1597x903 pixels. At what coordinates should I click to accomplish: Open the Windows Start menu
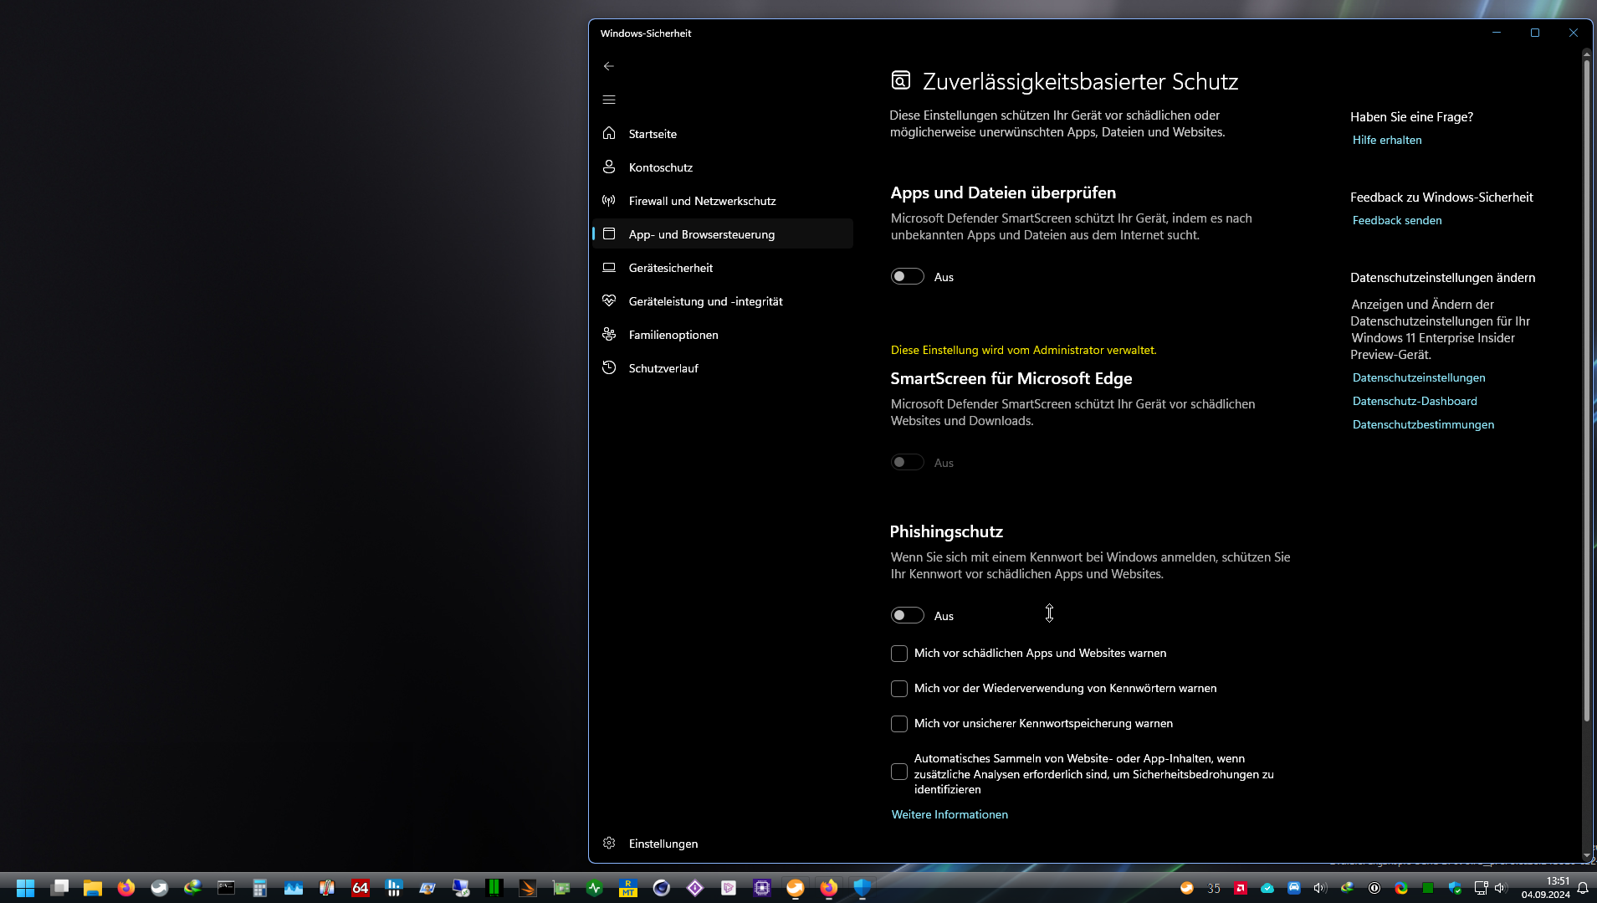[x=26, y=888]
